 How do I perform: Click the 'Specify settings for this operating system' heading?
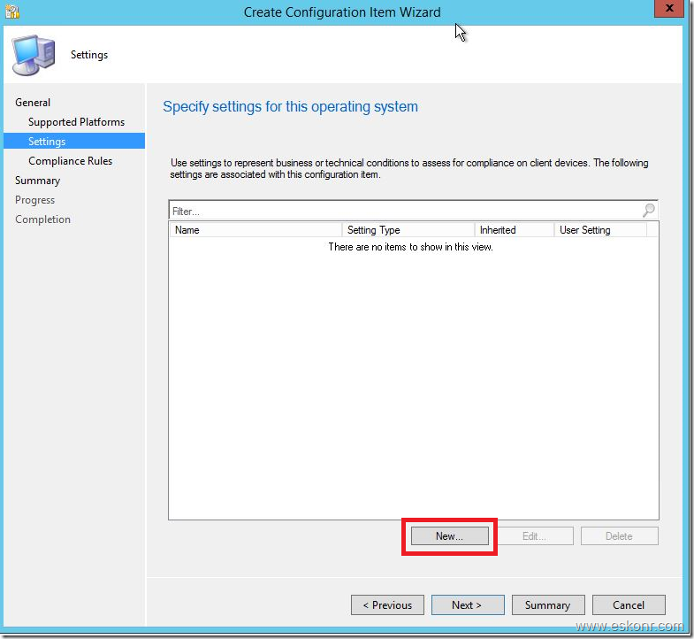(290, 107)
